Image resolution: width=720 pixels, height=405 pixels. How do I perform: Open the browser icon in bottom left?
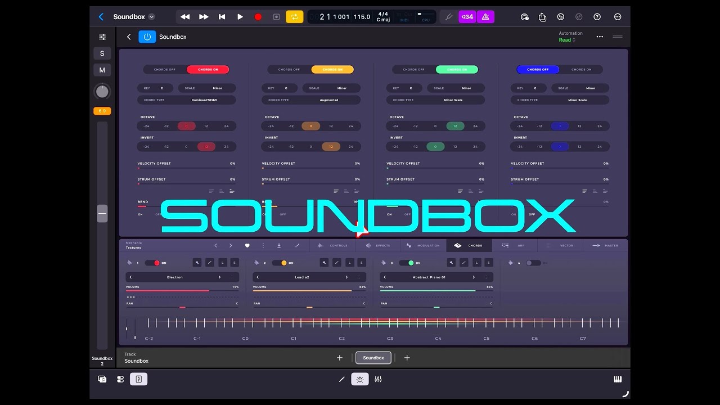[102, 379]
